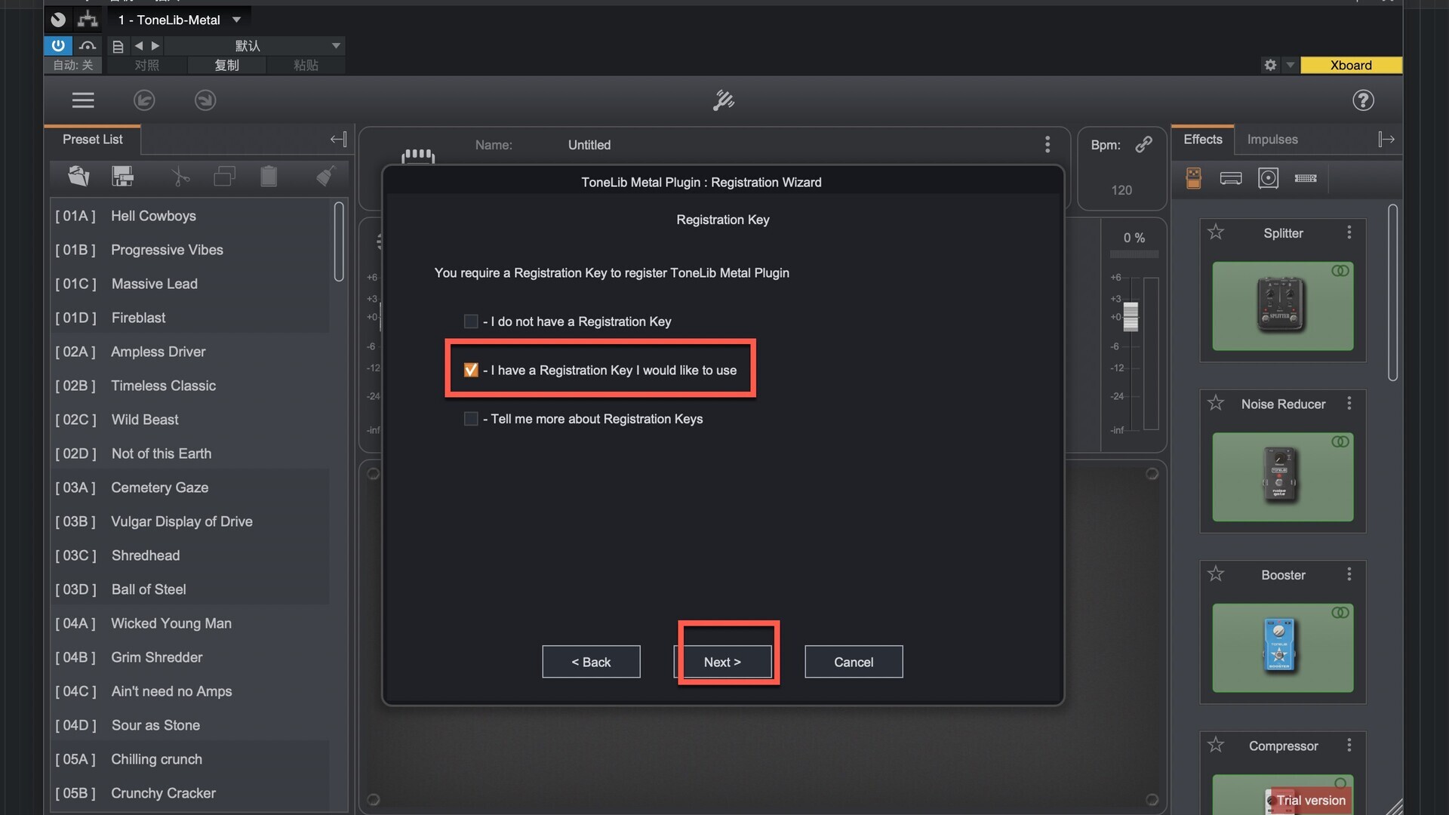Switch to the Impulses tab
Screen dimensions: 1449x815
[1272, 140]
